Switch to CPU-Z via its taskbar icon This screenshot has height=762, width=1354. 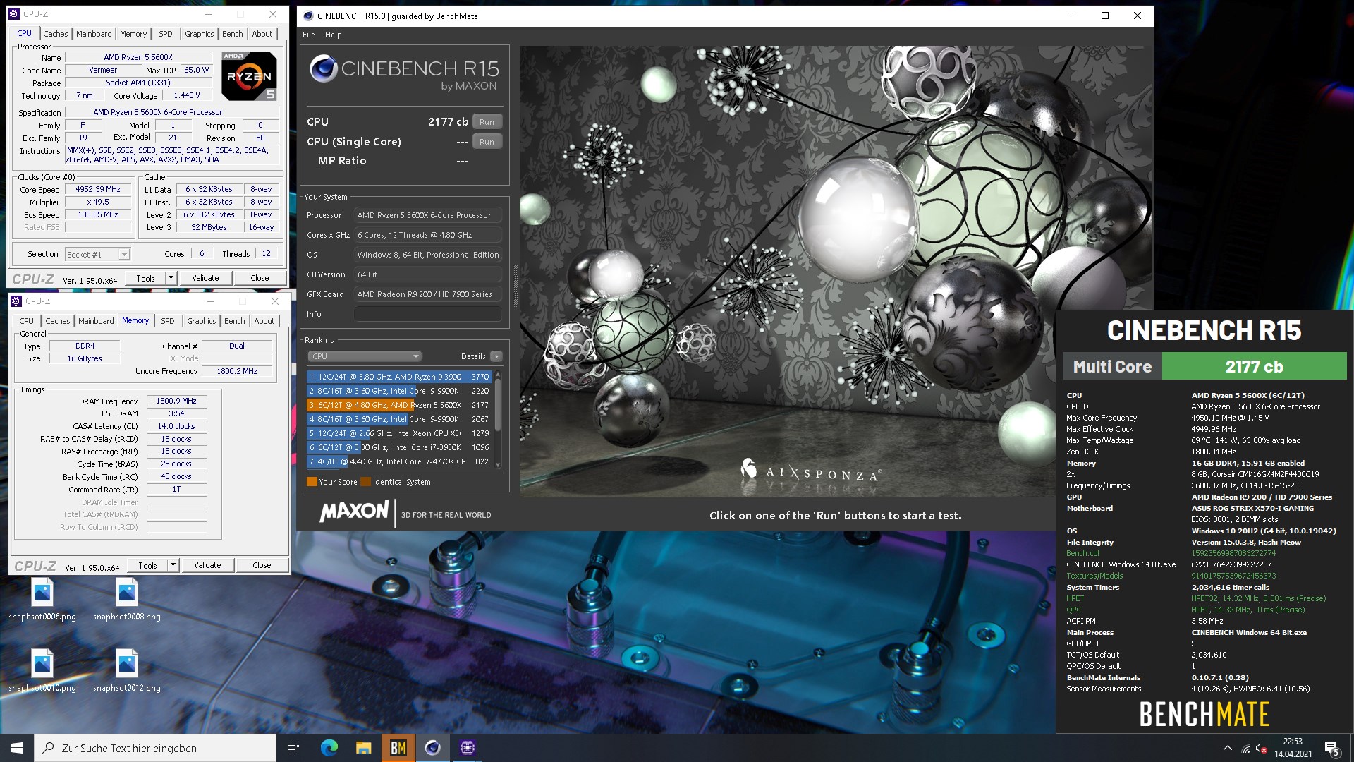467,748
